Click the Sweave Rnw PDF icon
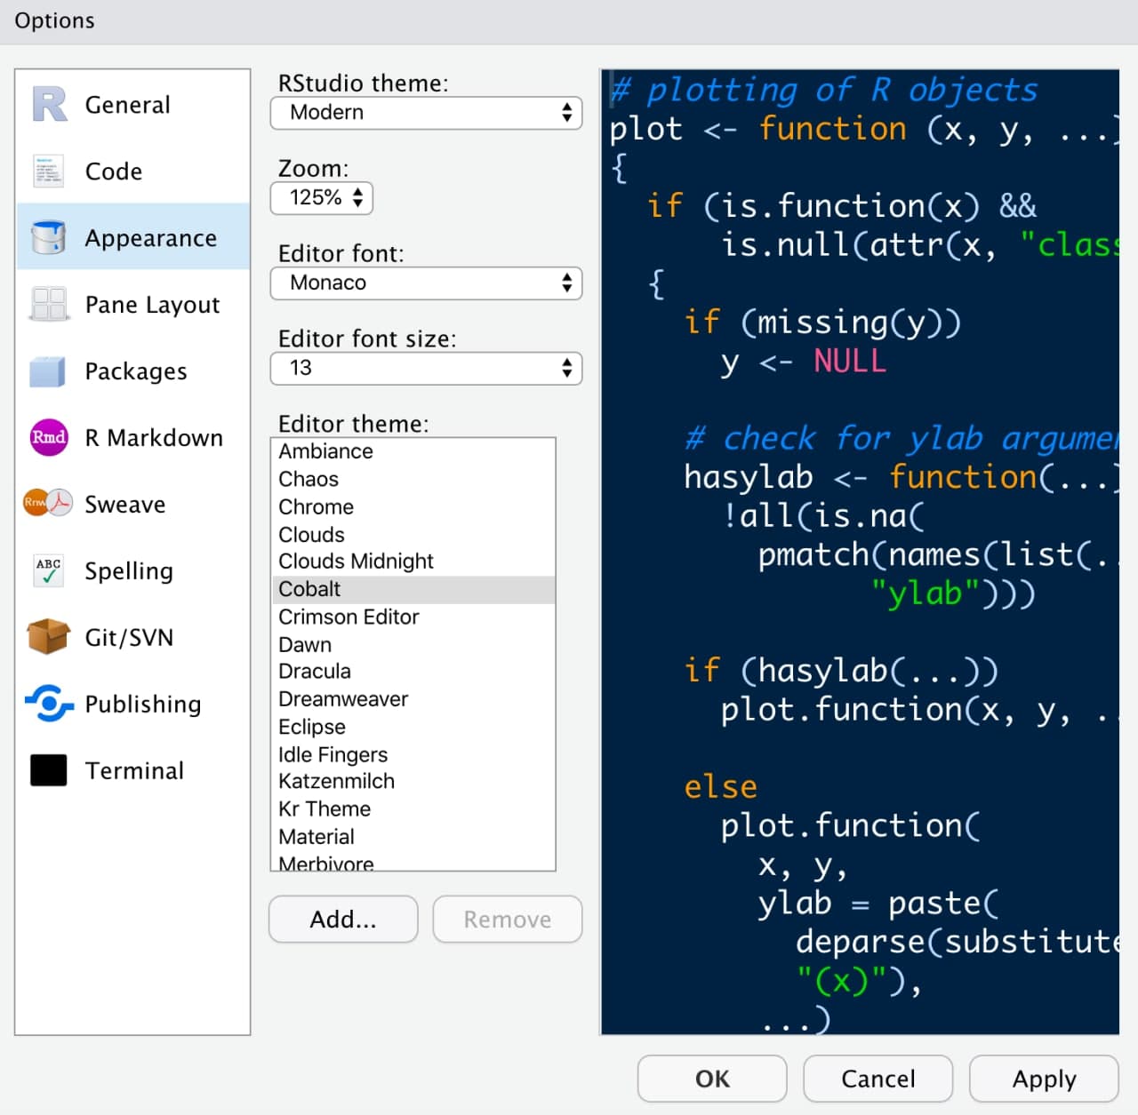Screen dimensions: 1138x1115 48,503
